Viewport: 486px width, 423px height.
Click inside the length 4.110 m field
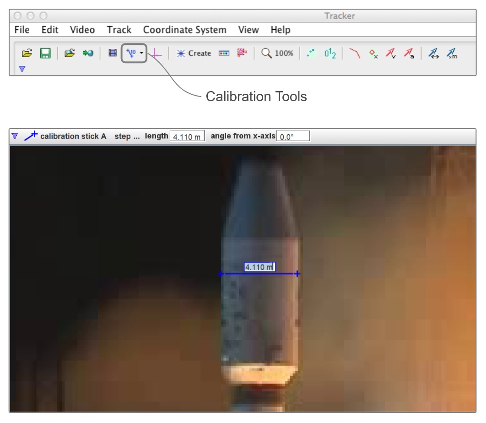tap(187, 136)
